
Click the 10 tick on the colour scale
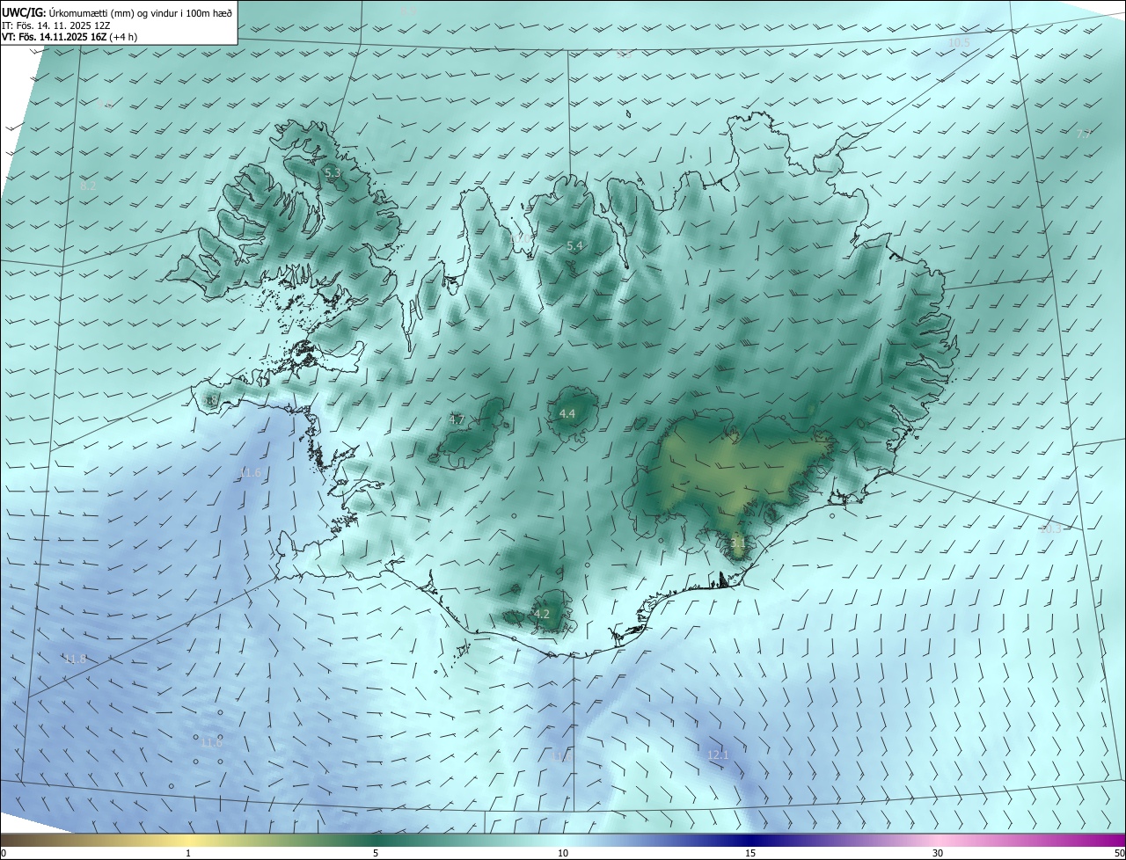563,853
